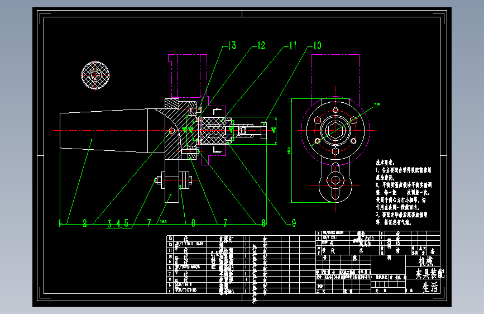Screen dimensions: 484x314
Task: Click the 夹具装配 title block text
Action: (x=430, y=274)
